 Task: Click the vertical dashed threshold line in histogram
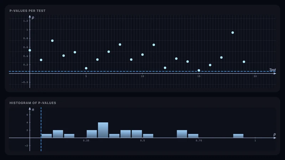click(41, 129)
